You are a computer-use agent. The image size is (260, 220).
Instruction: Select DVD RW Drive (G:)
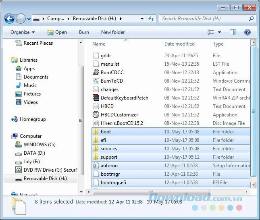tap(46, 170)
